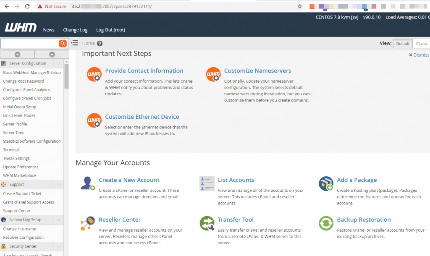This screenshot has width=430, height=256.
Task: Open Tweak Settings
Action: point(16,158)
